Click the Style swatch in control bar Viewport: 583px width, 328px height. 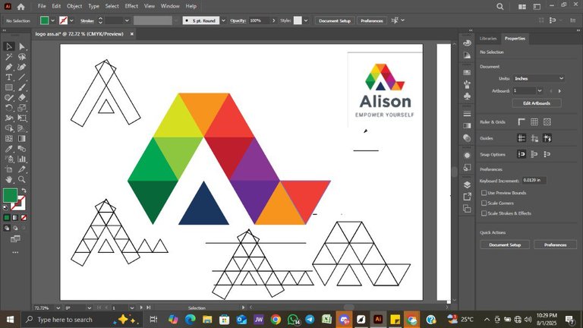(x=298, y=20)
